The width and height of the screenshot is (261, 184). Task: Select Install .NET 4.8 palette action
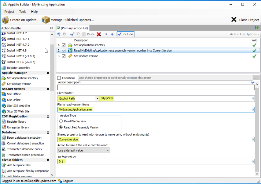pyautogui.click(x=14, y=50)
